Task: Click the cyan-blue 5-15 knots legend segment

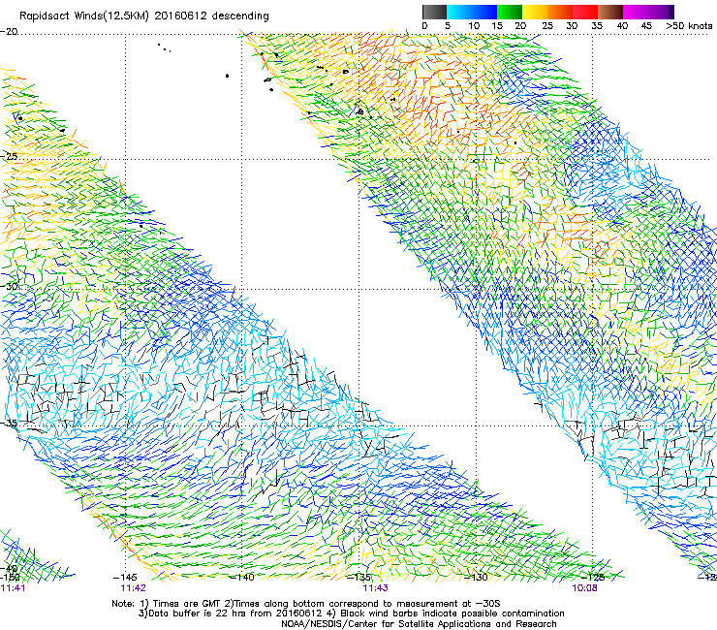Action: [x=472, y=12]
